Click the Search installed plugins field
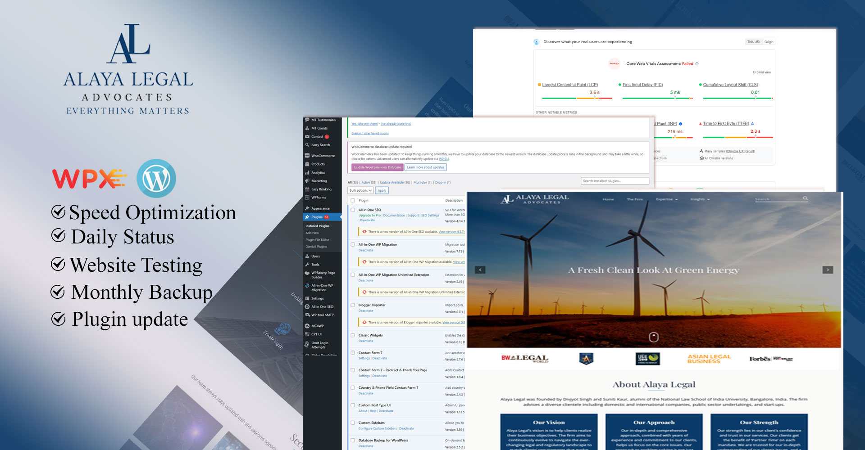This screenshot has height=450, width=865. (615, 181)
